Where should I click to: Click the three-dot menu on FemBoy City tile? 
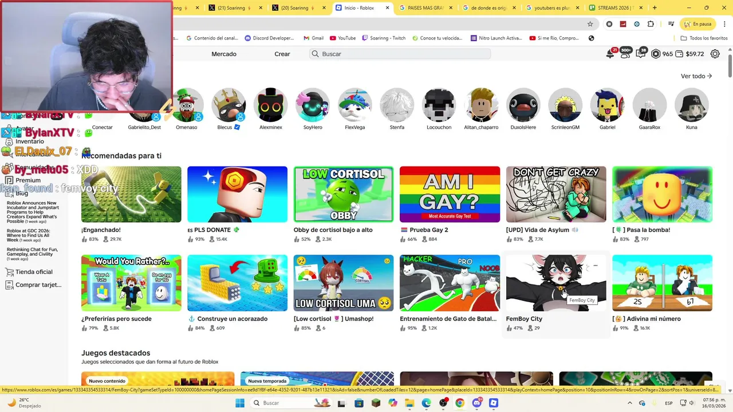click(595, 266)
